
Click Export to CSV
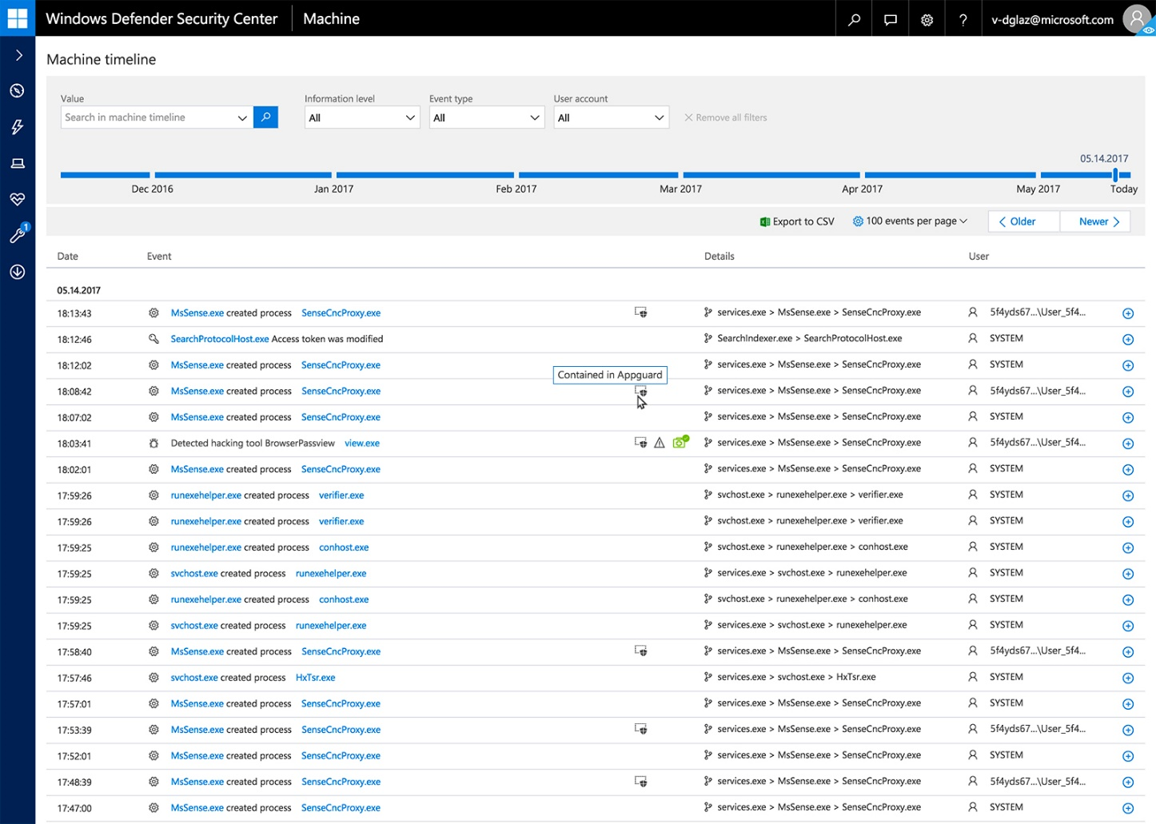pyautogui.click(x=796, y=221)
